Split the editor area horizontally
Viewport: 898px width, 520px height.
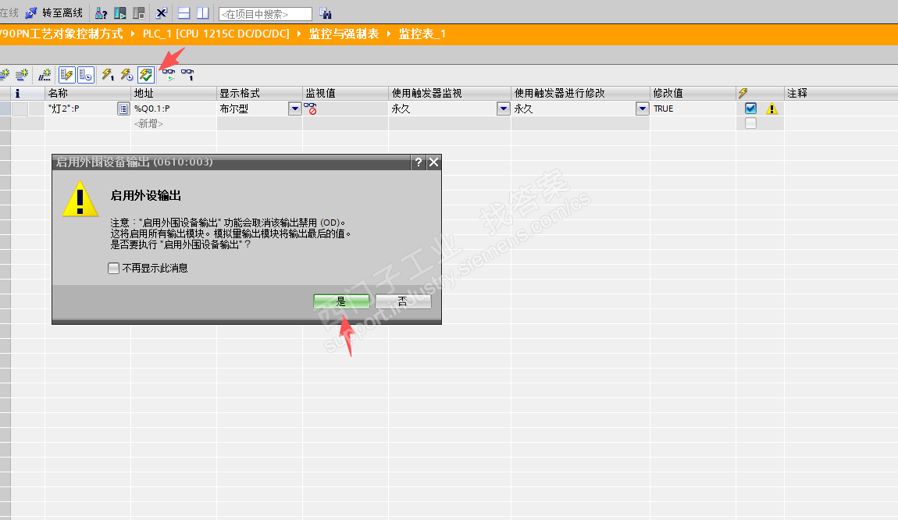point(184,12)
